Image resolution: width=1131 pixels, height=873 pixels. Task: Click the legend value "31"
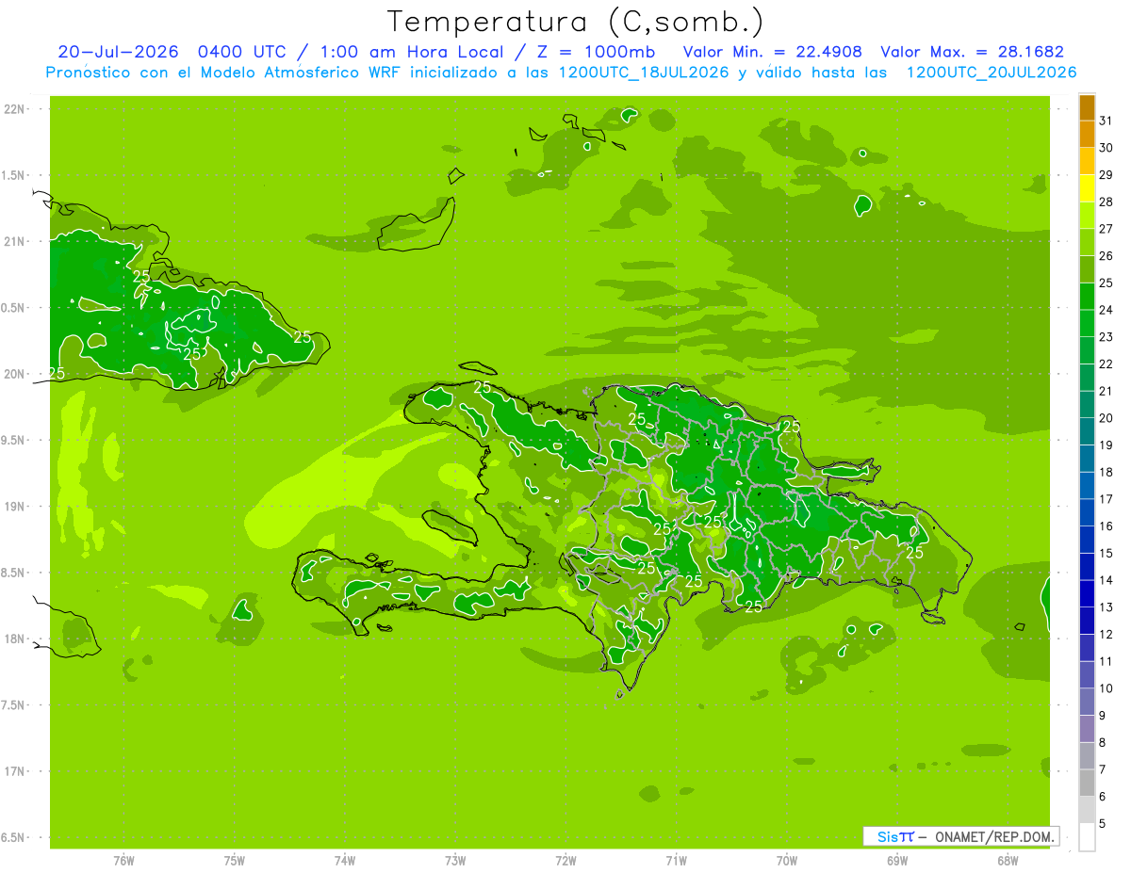(x=1106, y=121)
